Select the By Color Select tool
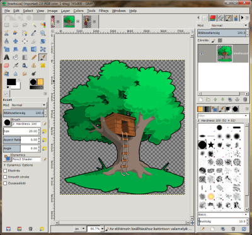Image resolution: width=252 pixels, height=235 pixels. 43,25
